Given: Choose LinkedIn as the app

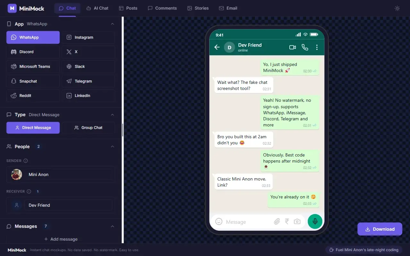Looking at the screenshot, I should (88, 96).
